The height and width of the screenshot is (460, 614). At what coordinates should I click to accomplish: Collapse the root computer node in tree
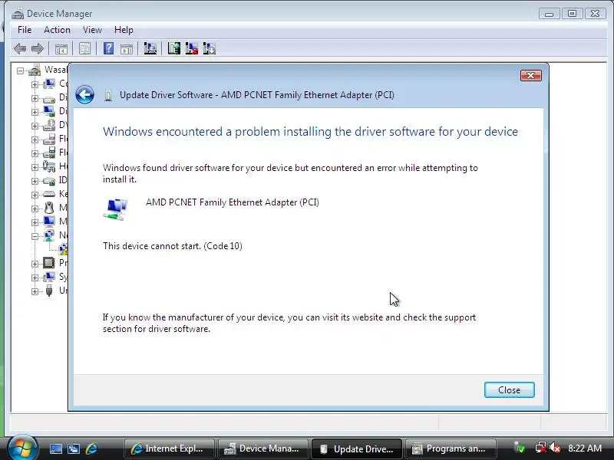(21, 71)
